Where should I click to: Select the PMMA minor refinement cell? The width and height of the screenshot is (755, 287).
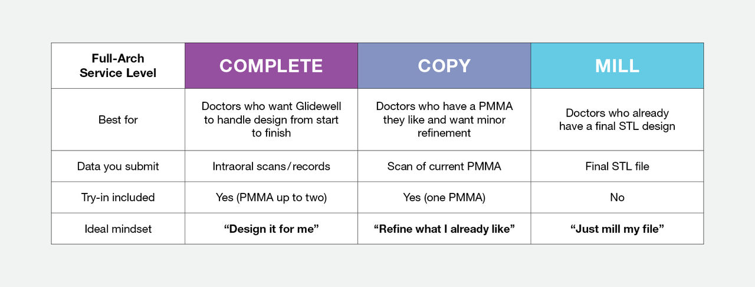click(444, 119)
